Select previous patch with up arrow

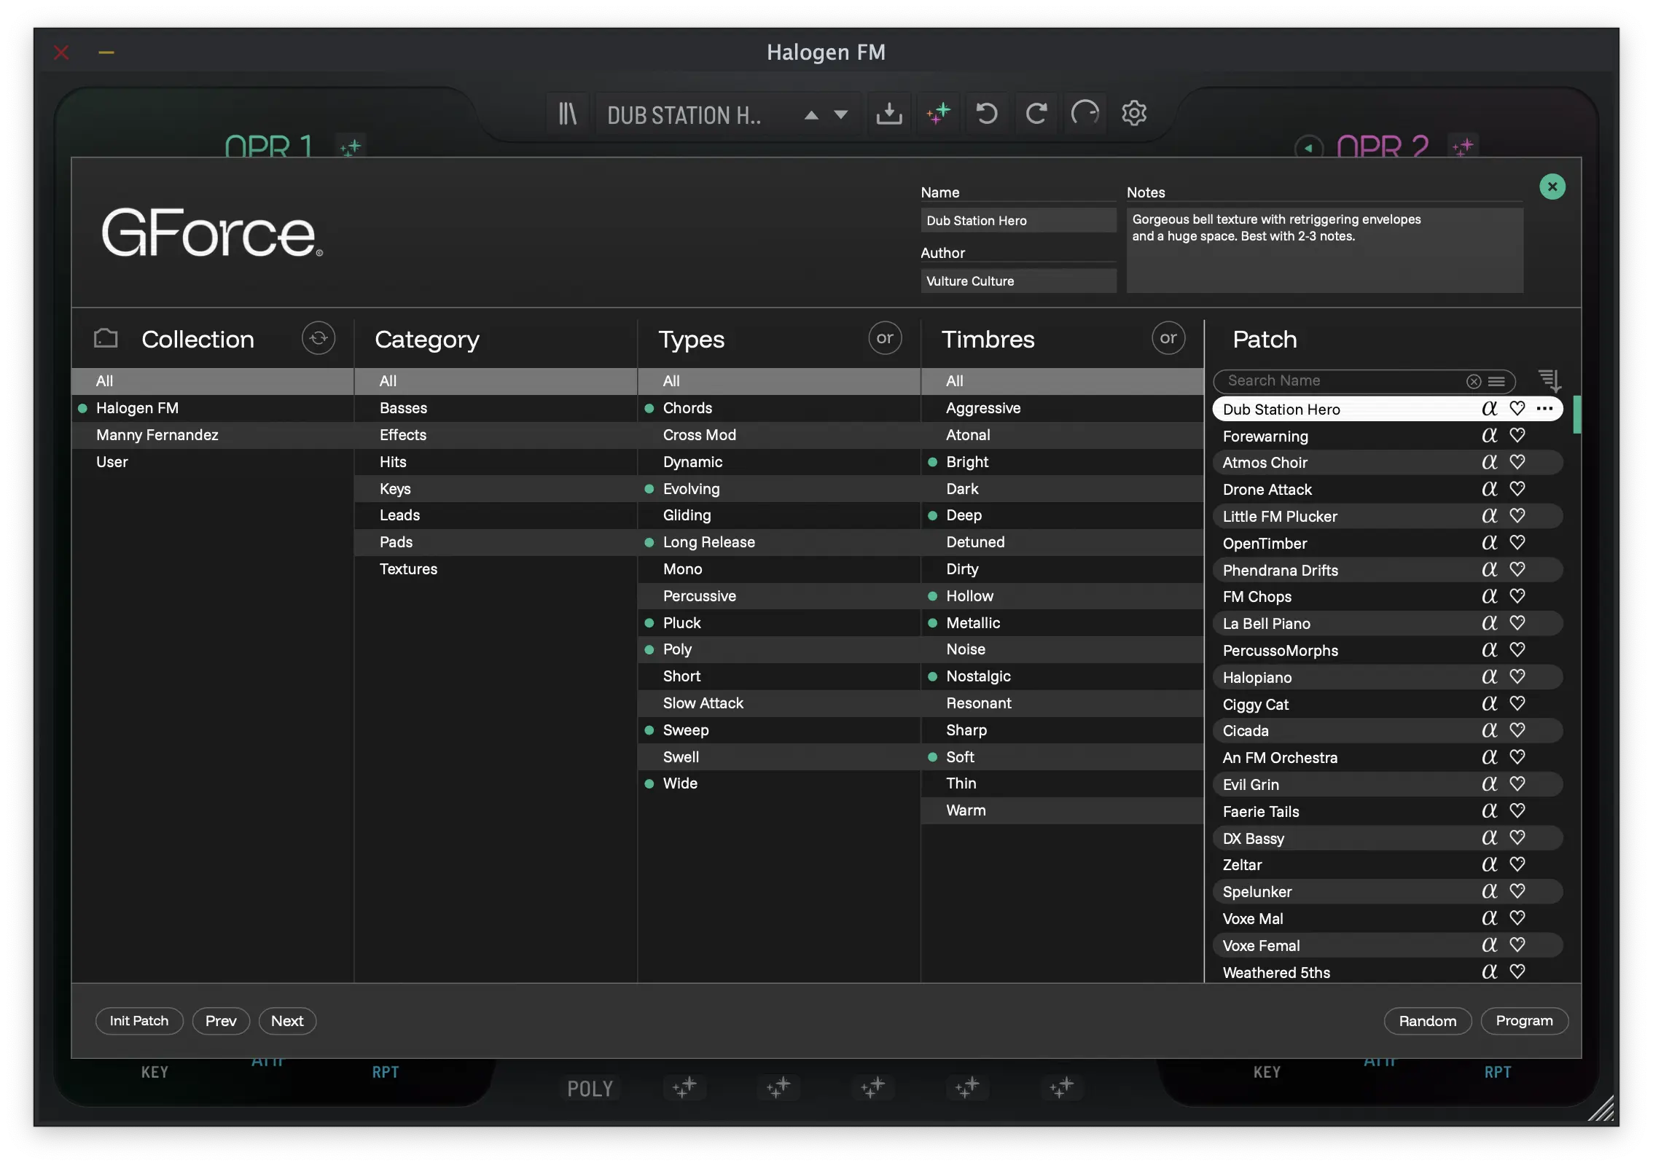point(811,115)
